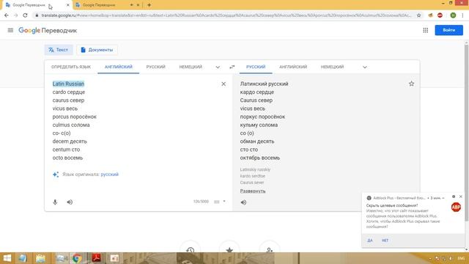Choose Английский as target language
Image resolution: width=469 pixels, height=264 pixels.
click(293, 67)
